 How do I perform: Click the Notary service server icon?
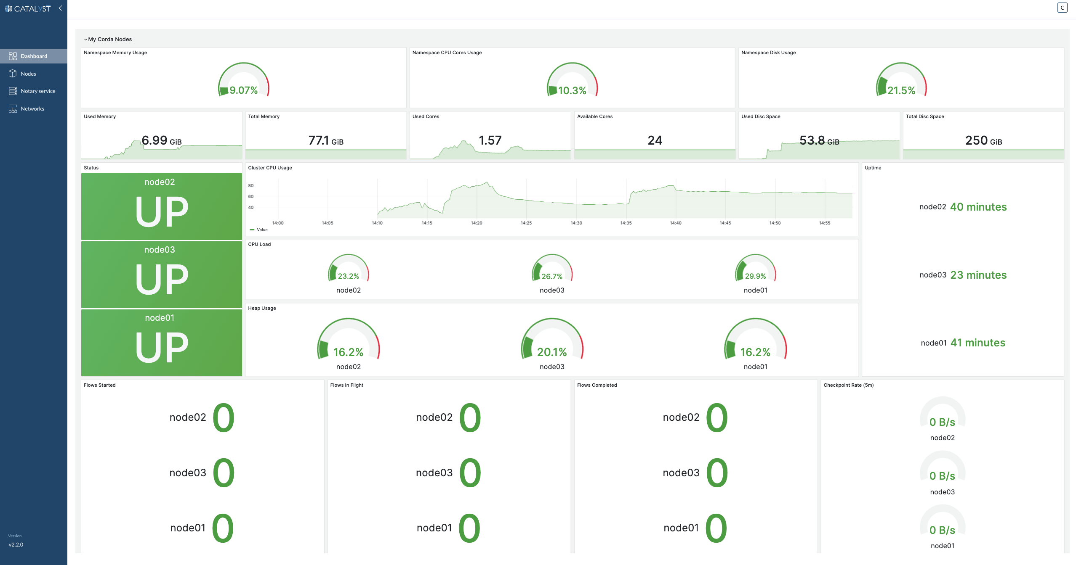point(13,91)
